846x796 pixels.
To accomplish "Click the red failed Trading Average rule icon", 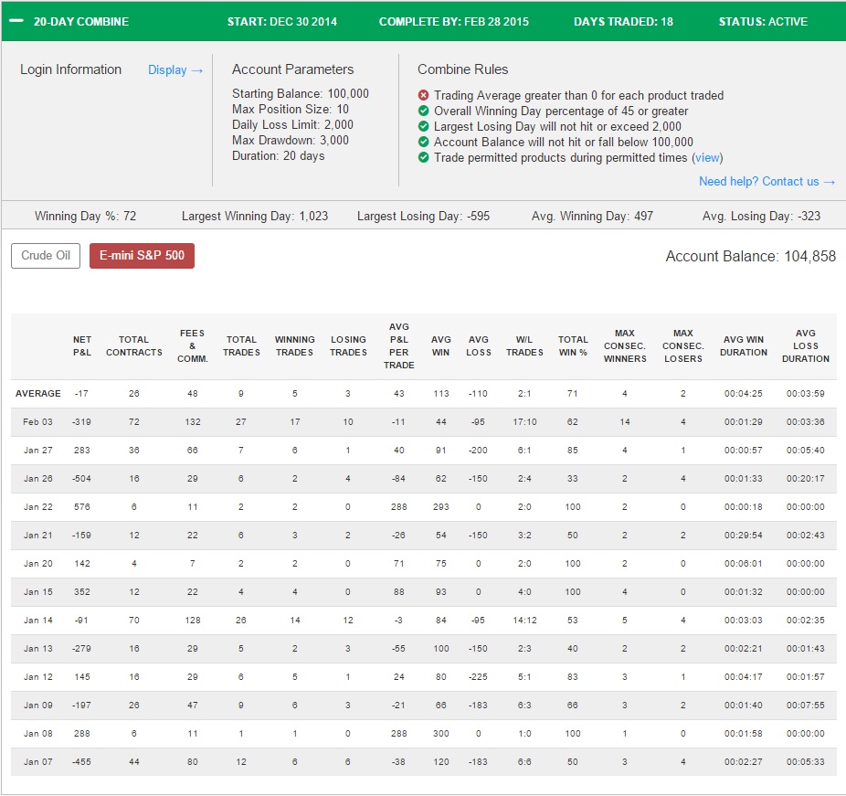I will (x=424, y=96).
